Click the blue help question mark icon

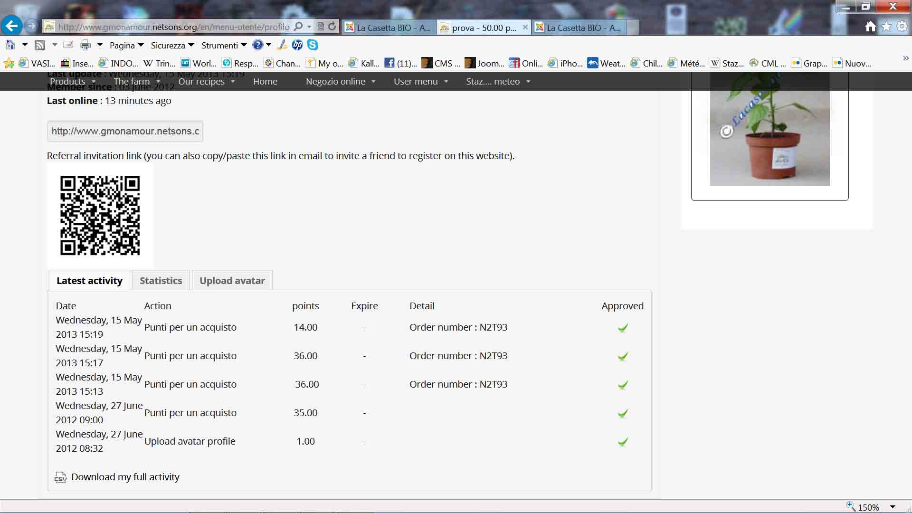[x=257, y=45]
